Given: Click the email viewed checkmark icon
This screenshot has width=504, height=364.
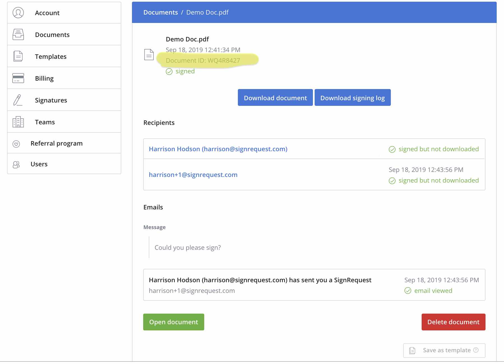Looking at the screenshot, I should 408,291.
